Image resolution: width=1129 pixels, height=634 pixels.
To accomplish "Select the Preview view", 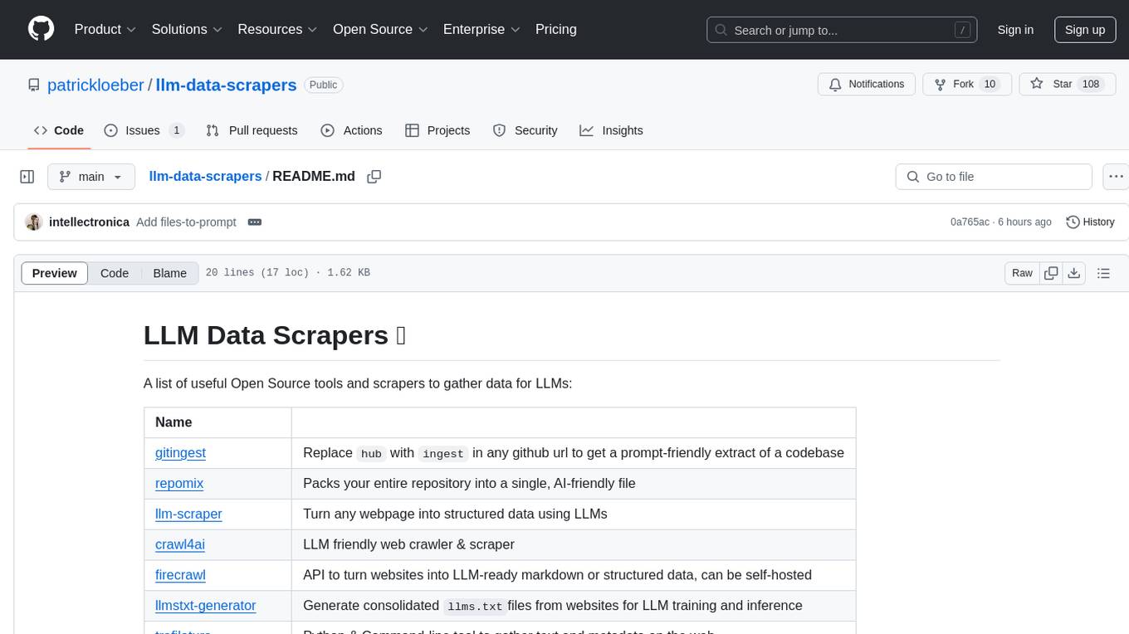I will pos(55,273).
